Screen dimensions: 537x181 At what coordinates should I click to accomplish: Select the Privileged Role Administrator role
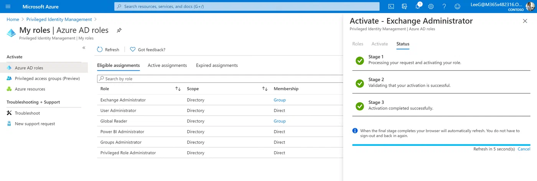(x=128, y=153)
